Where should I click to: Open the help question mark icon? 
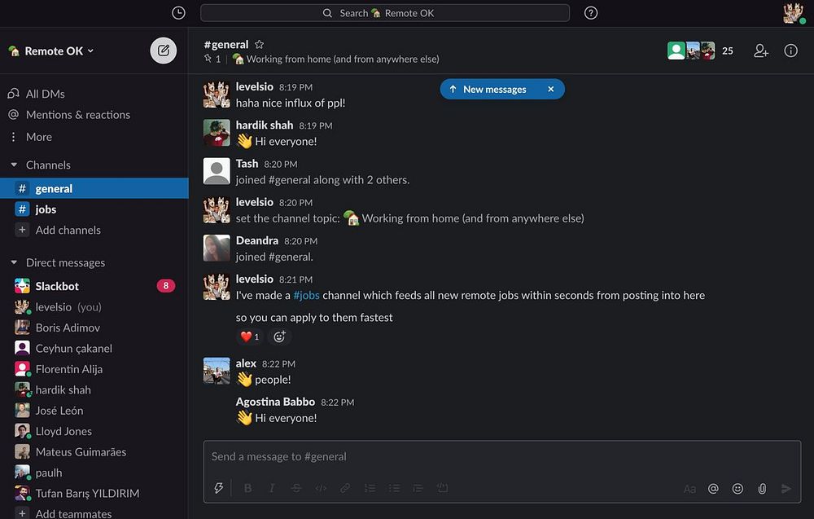591,13
